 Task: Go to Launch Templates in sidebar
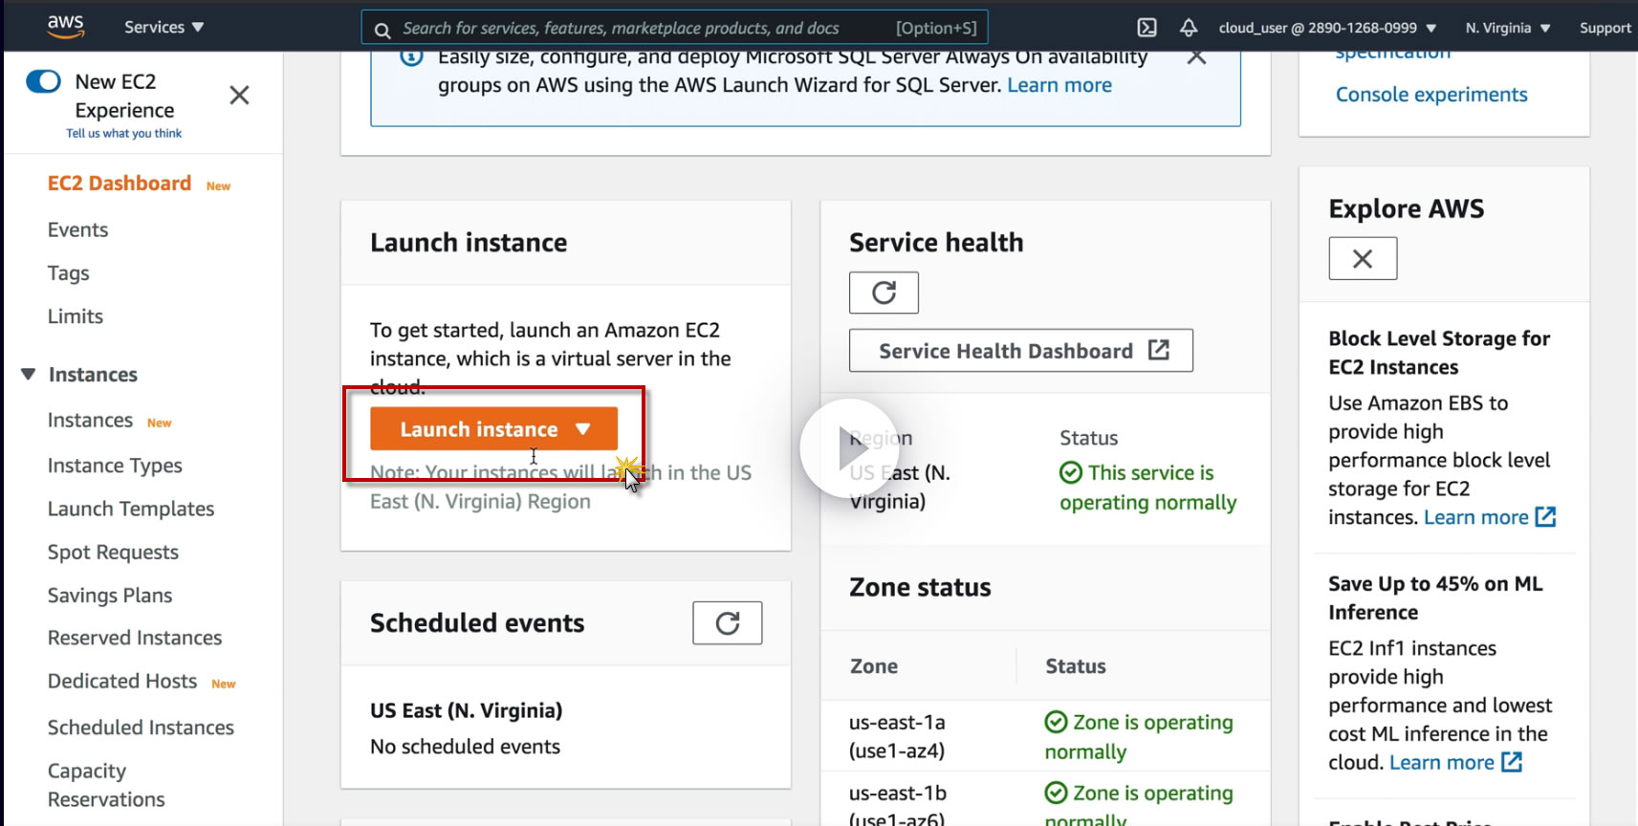coord(131,509)
